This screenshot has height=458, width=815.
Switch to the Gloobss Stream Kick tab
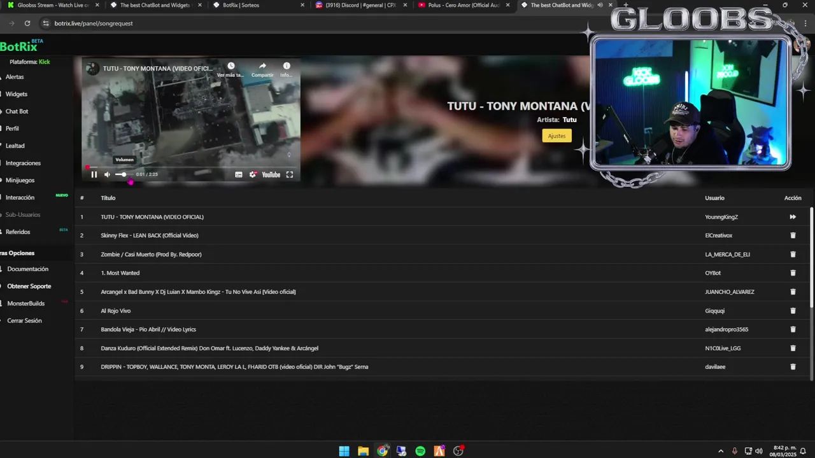point(52,5)
